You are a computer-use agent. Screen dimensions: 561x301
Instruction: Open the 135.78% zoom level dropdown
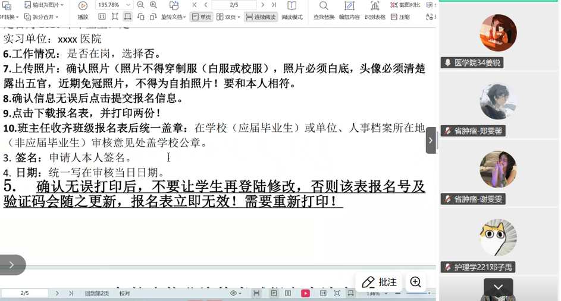(x=129, y=5)
